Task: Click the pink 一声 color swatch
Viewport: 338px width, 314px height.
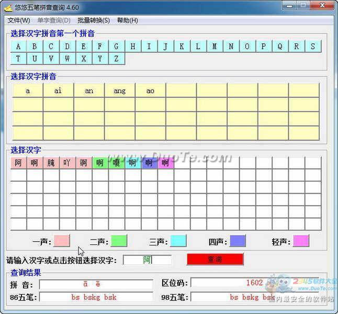Action: (62, 241)
